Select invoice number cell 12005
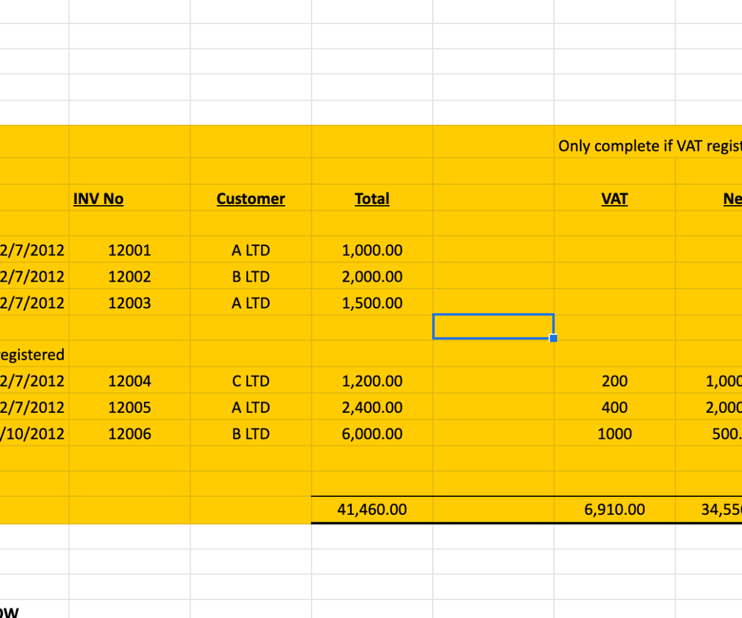 [x=129, y=407]
